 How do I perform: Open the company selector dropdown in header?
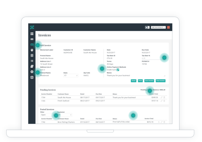(158, 27)
